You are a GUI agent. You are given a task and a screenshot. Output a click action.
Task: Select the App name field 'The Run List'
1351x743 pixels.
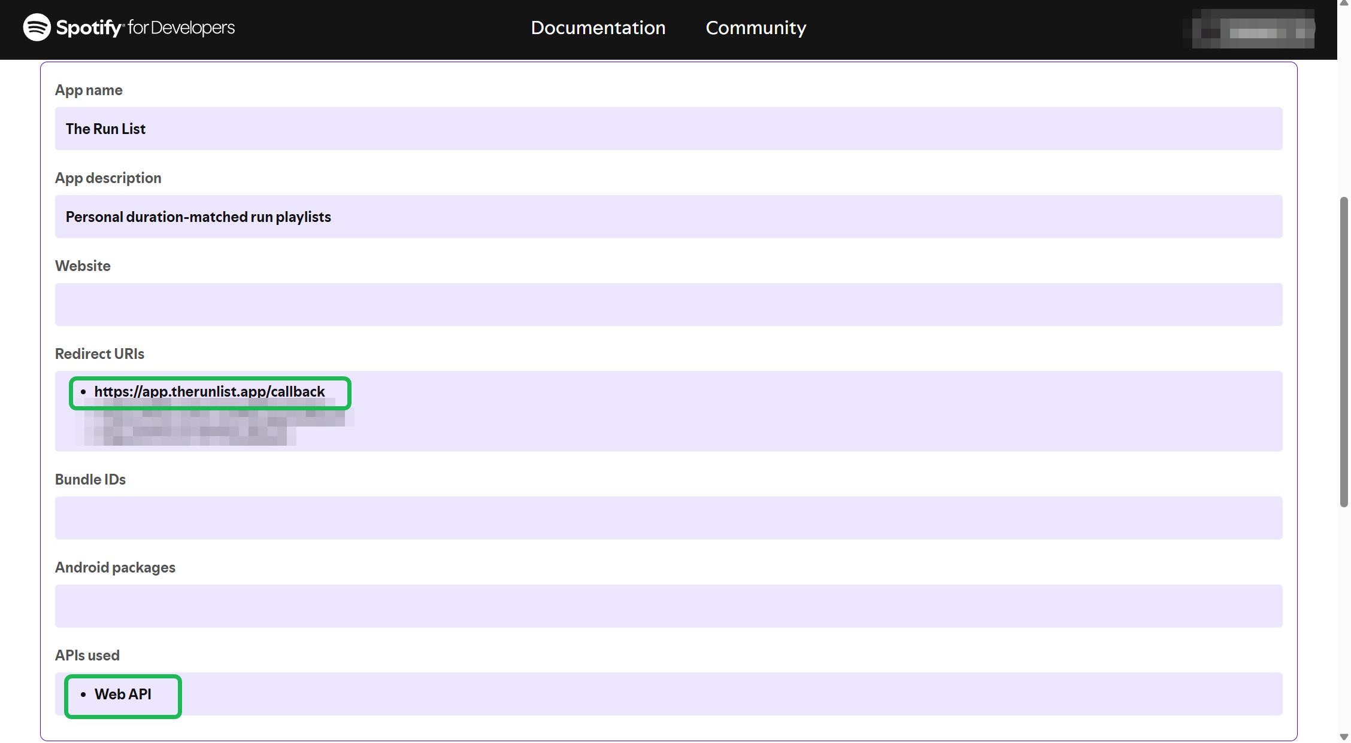click(x=668, y=129)
